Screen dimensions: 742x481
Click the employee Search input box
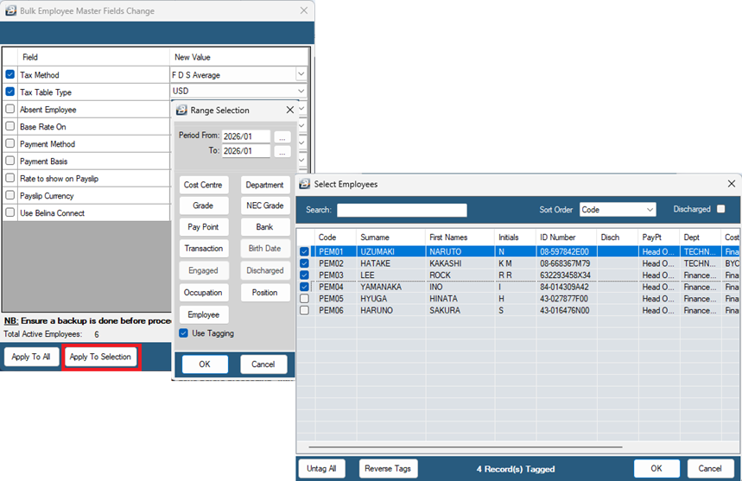(x=402, y=210)
